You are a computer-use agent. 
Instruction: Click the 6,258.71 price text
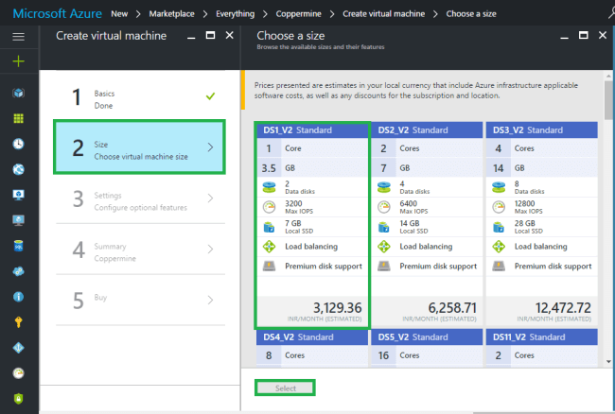pos(452,308)
